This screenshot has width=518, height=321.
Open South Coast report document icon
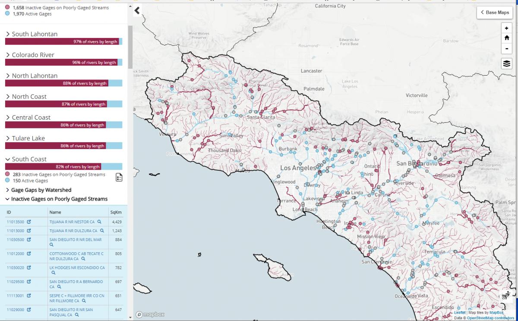[x=119, y=177]
